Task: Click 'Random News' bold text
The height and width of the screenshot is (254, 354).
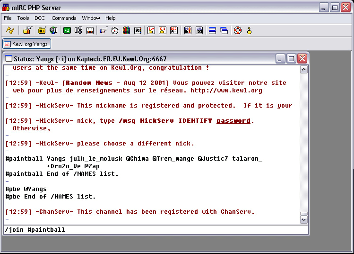Action: [89, 82]
